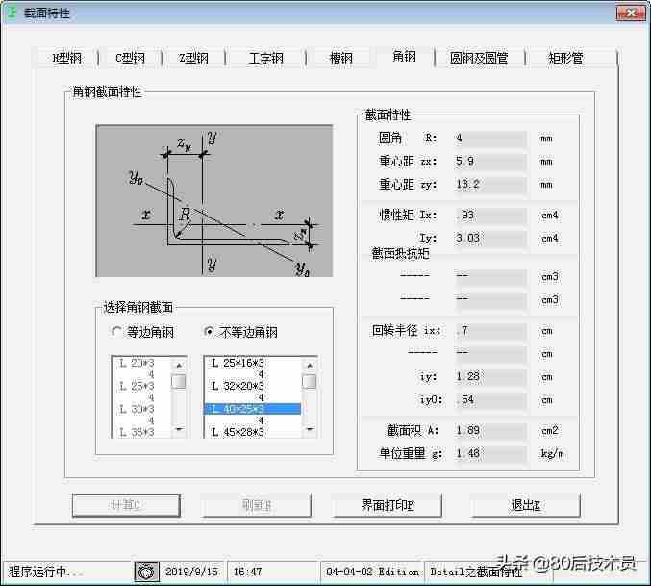Screen dimensions: 651x586
Task: Click the 截面积 A value field
Action: coord(490,431)
